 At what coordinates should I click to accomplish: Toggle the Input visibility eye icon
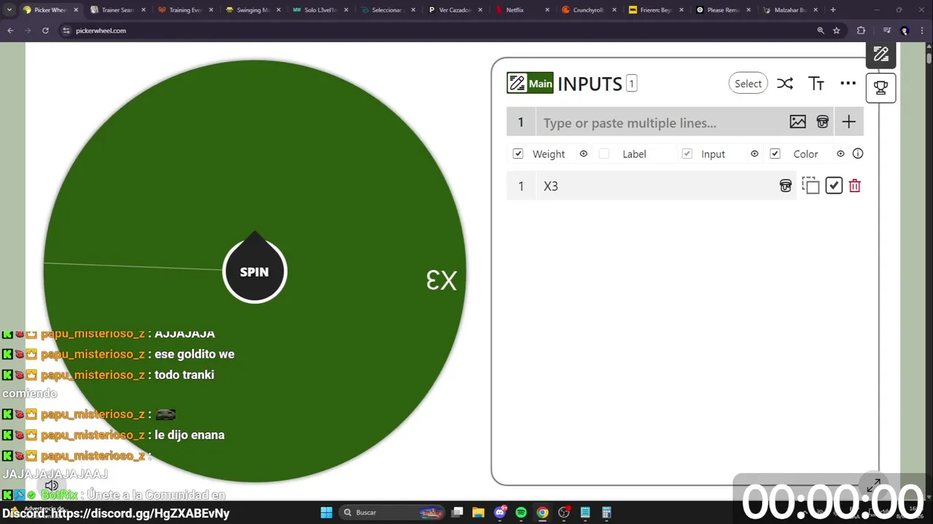(754, 154)
